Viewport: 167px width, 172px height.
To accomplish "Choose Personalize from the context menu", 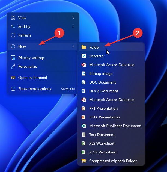I will pyautogui.click(x=43, y=66).
